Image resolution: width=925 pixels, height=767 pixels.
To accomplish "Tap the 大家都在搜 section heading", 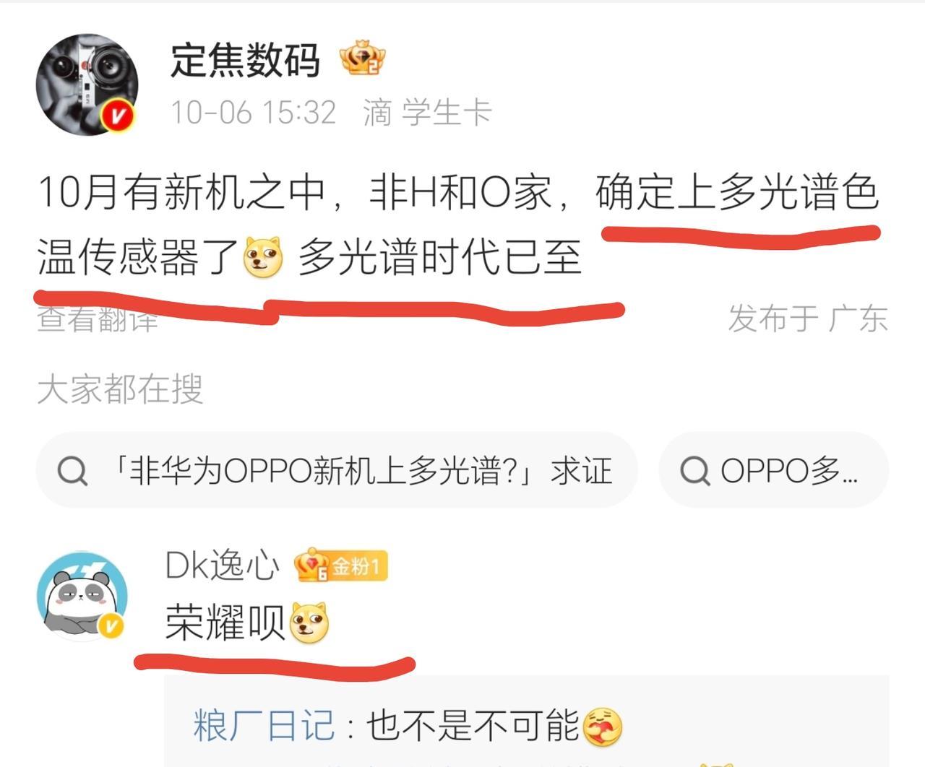I will [x=120, y=389].
